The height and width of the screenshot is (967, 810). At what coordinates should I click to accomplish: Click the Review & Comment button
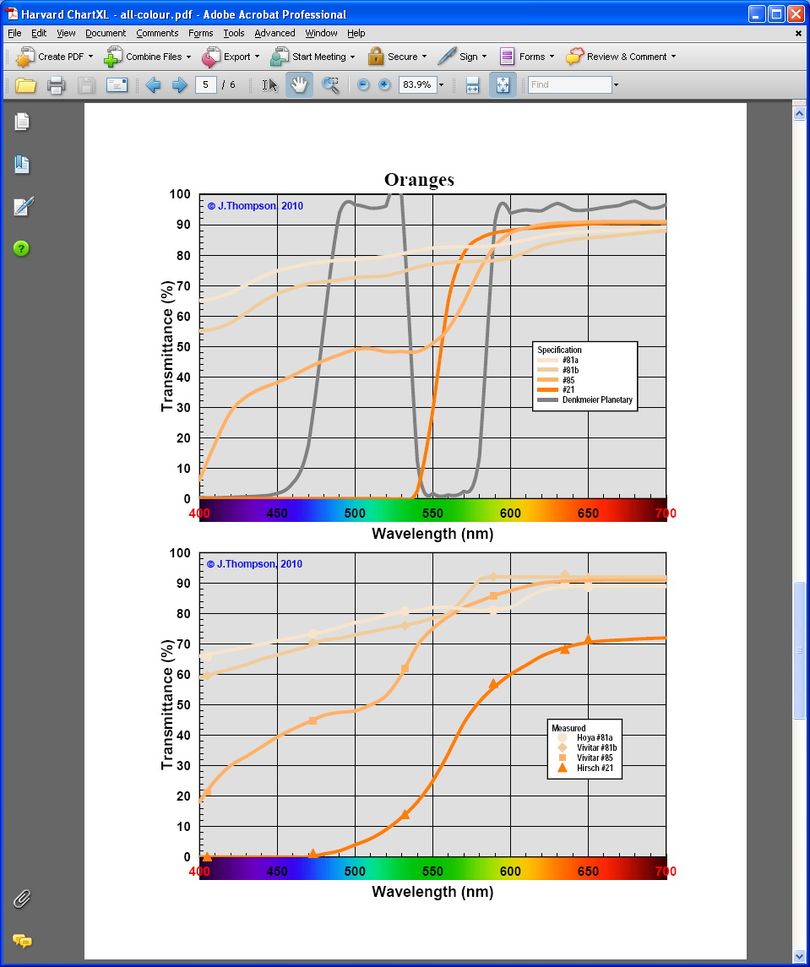click(622, 57)
